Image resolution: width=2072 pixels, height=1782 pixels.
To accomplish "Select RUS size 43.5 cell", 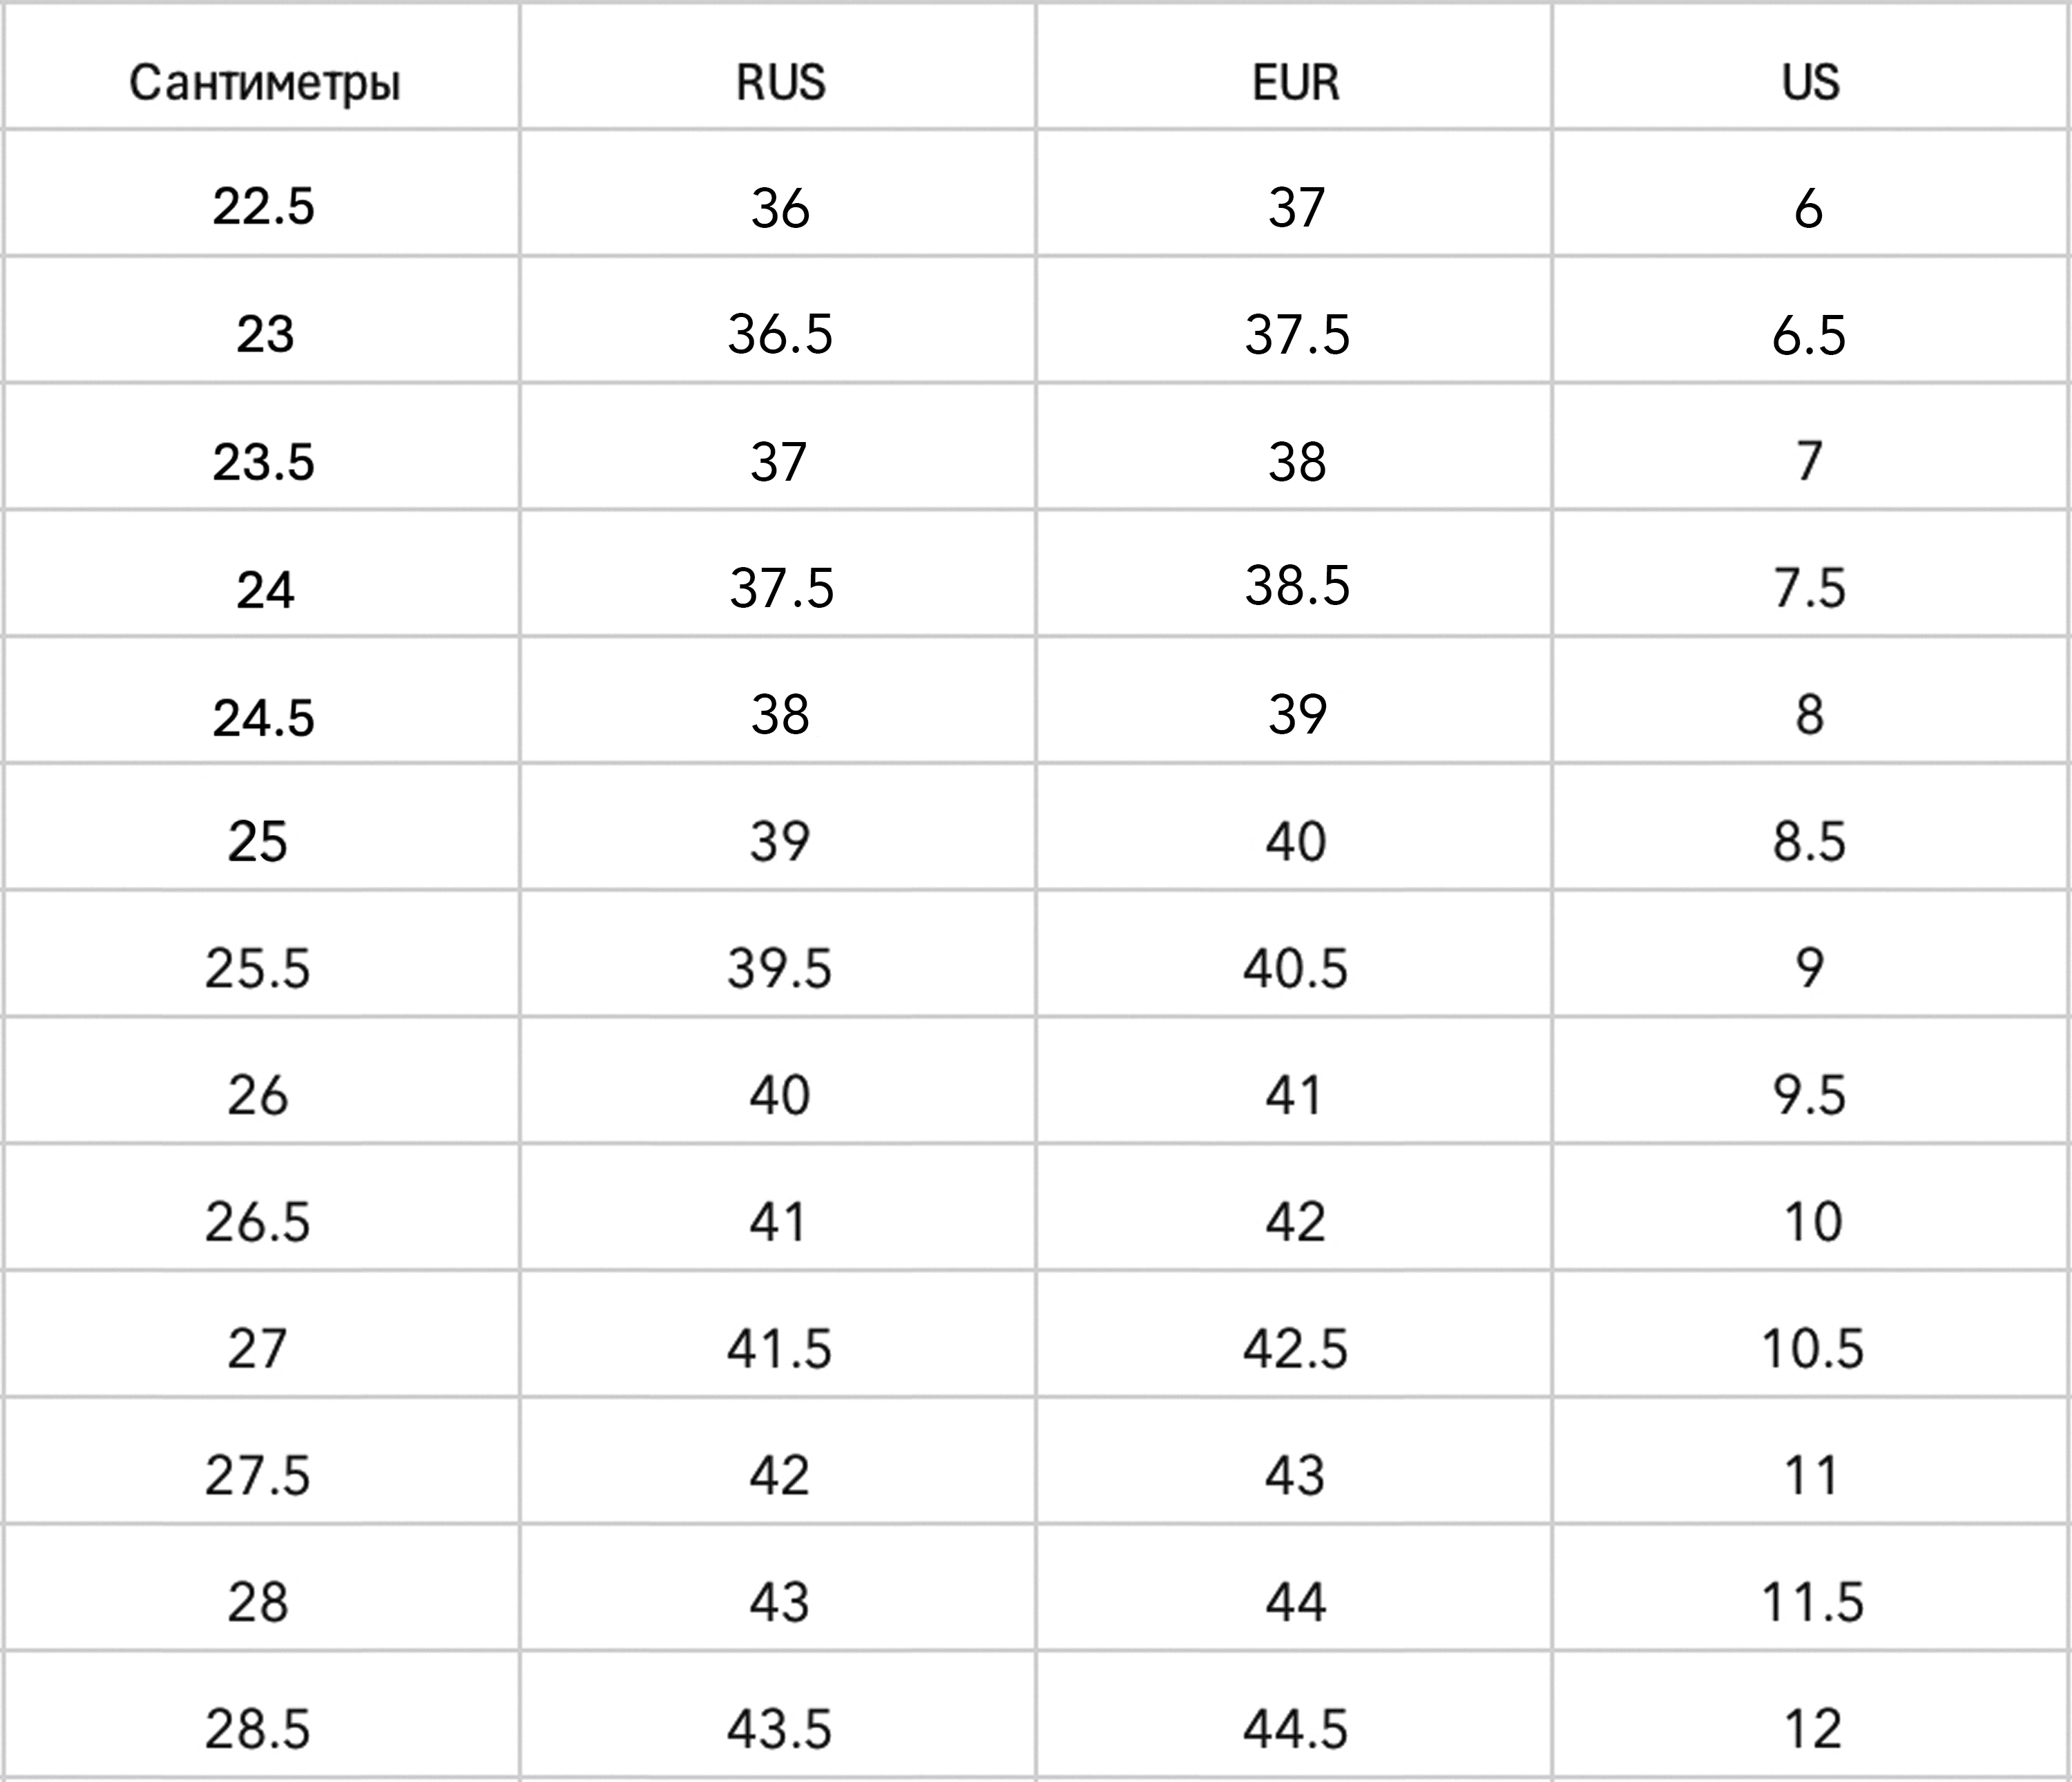I will (x=779, y=1729).
